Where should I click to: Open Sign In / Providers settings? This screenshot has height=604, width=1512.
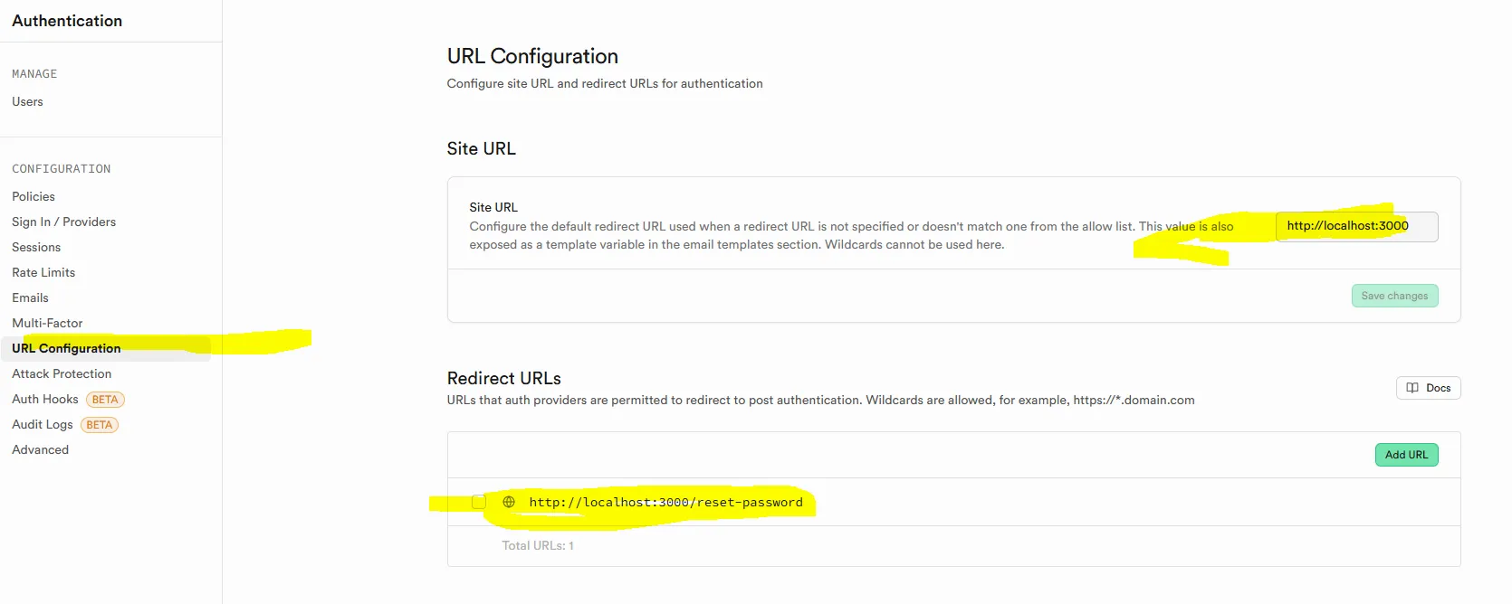[63, 222]
